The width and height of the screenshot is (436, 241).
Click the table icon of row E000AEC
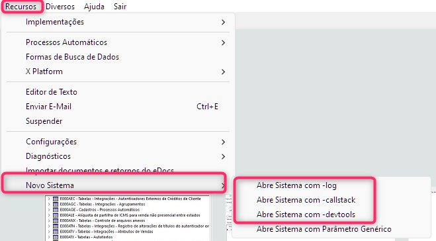(56, 199)
